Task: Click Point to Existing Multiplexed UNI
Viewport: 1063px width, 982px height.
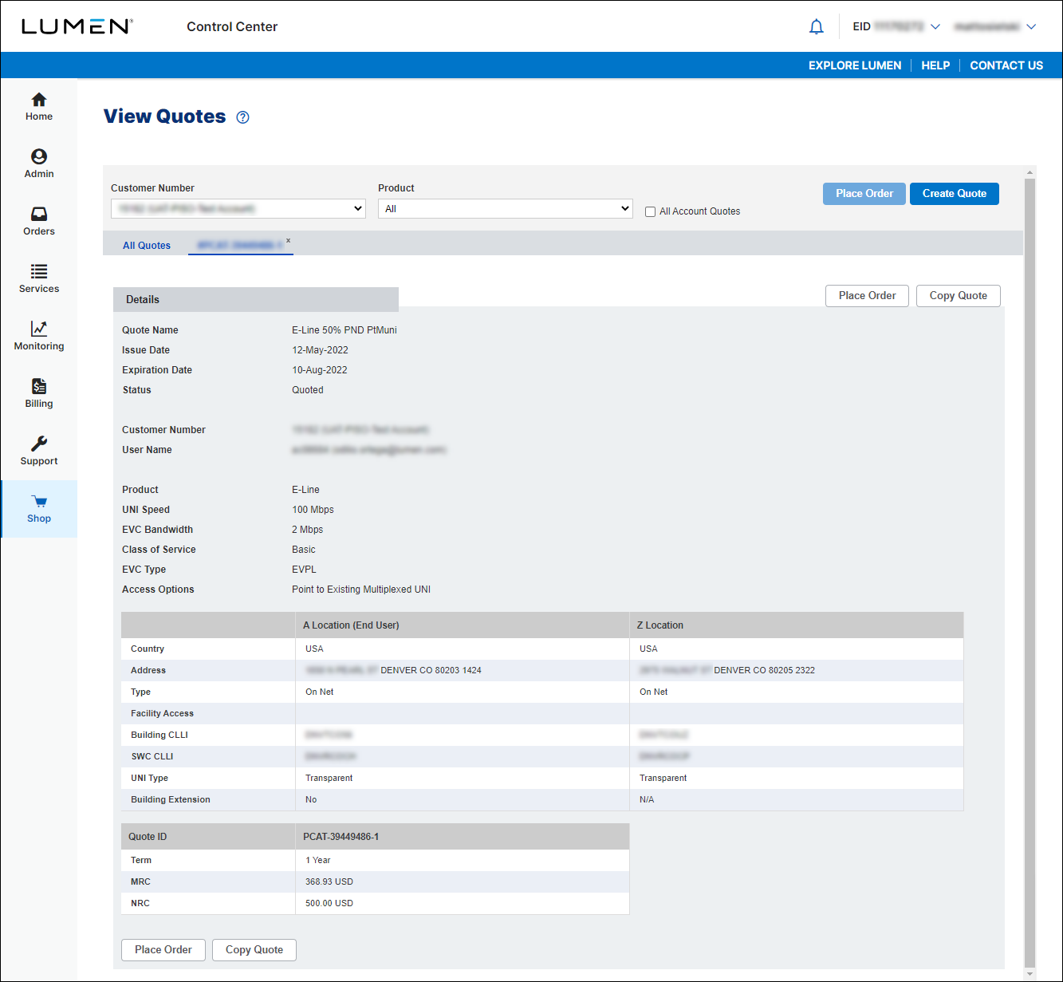Action: click(361, 590)
